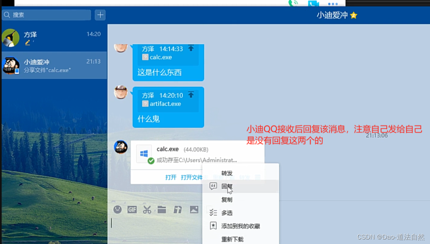The height and width of the screenshot is (244, 430).
Task: Click the video call icon at top
Action: point(313,3)
